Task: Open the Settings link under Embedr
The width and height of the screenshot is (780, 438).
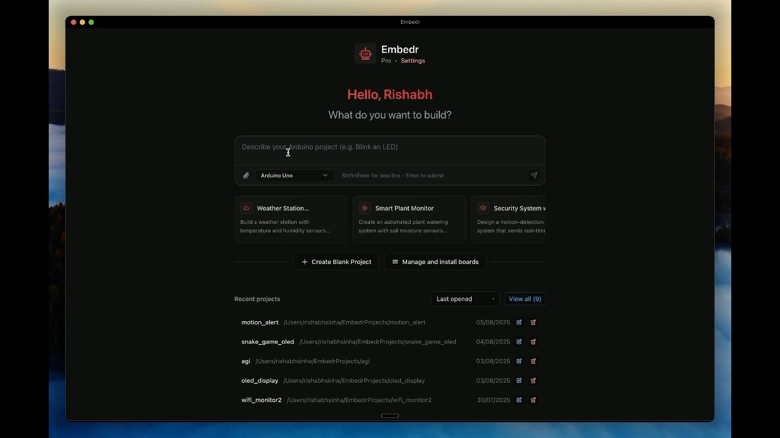Action: tap(413, 61)
